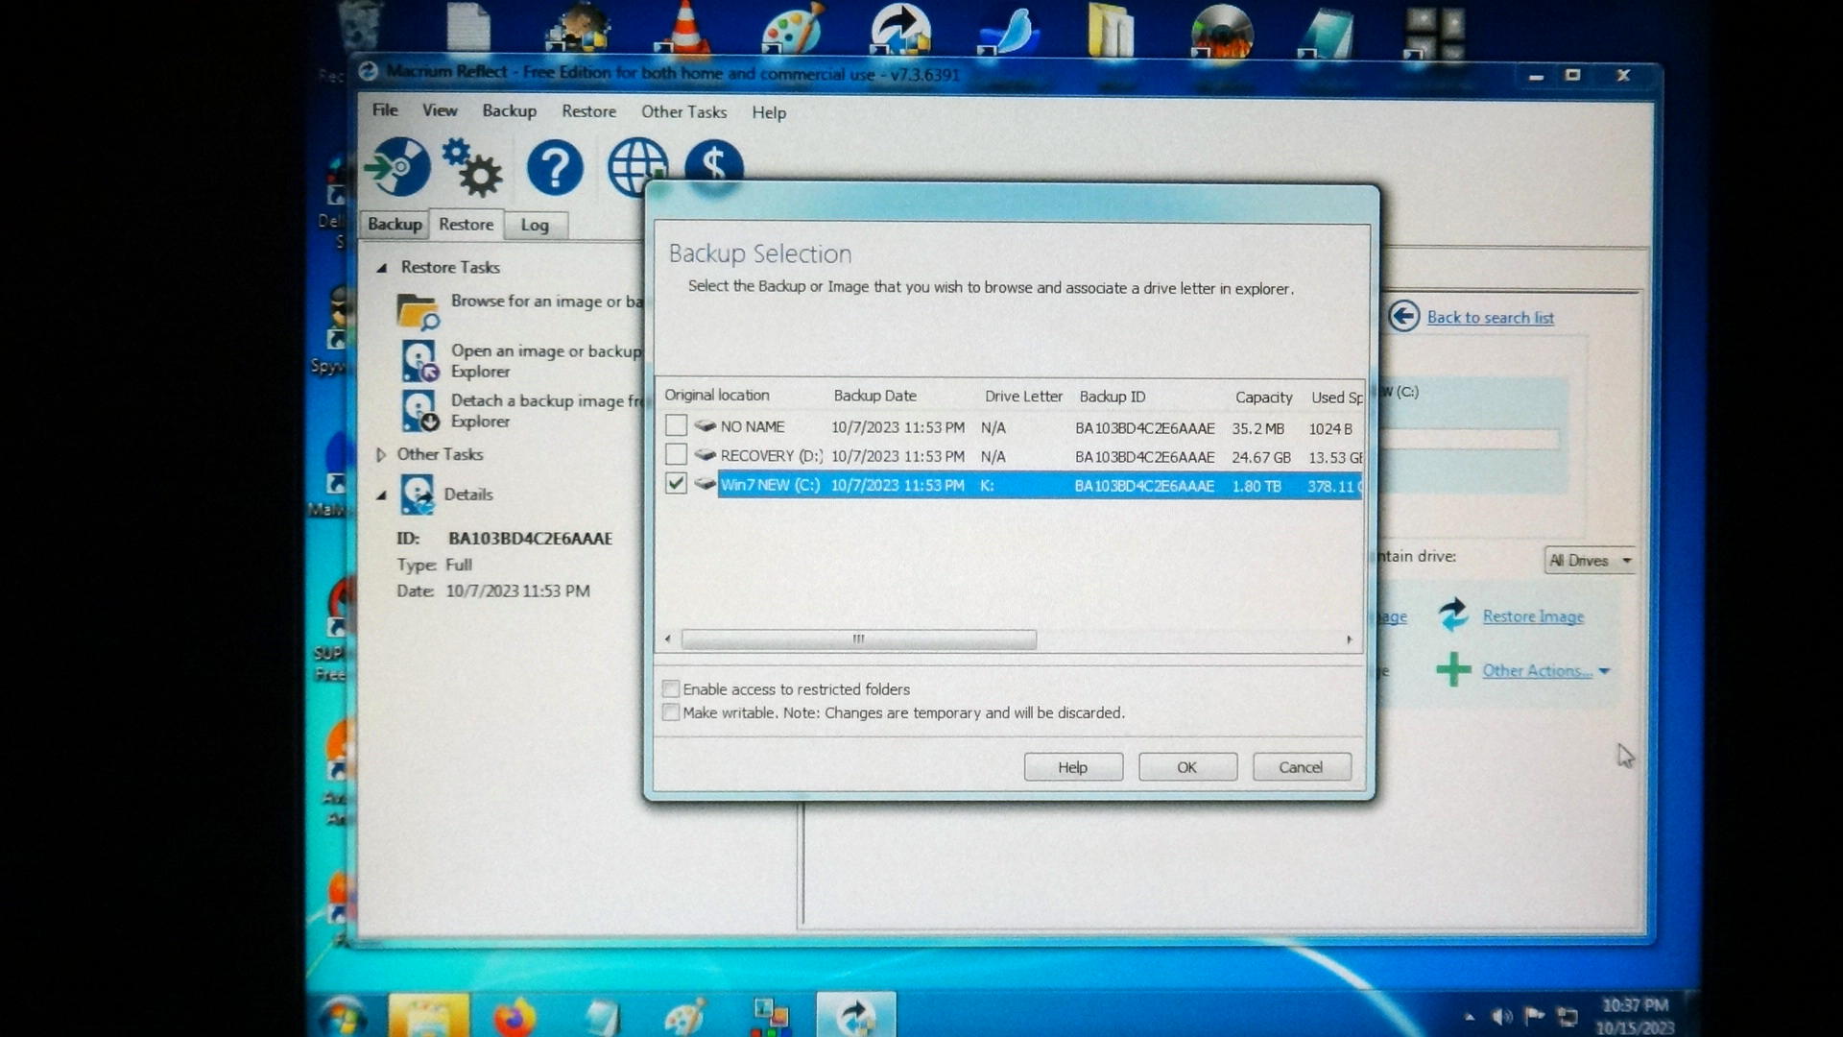1843x1037 pixels.
Task: Expand the Other Tasks section
Action: coord(381,454)
